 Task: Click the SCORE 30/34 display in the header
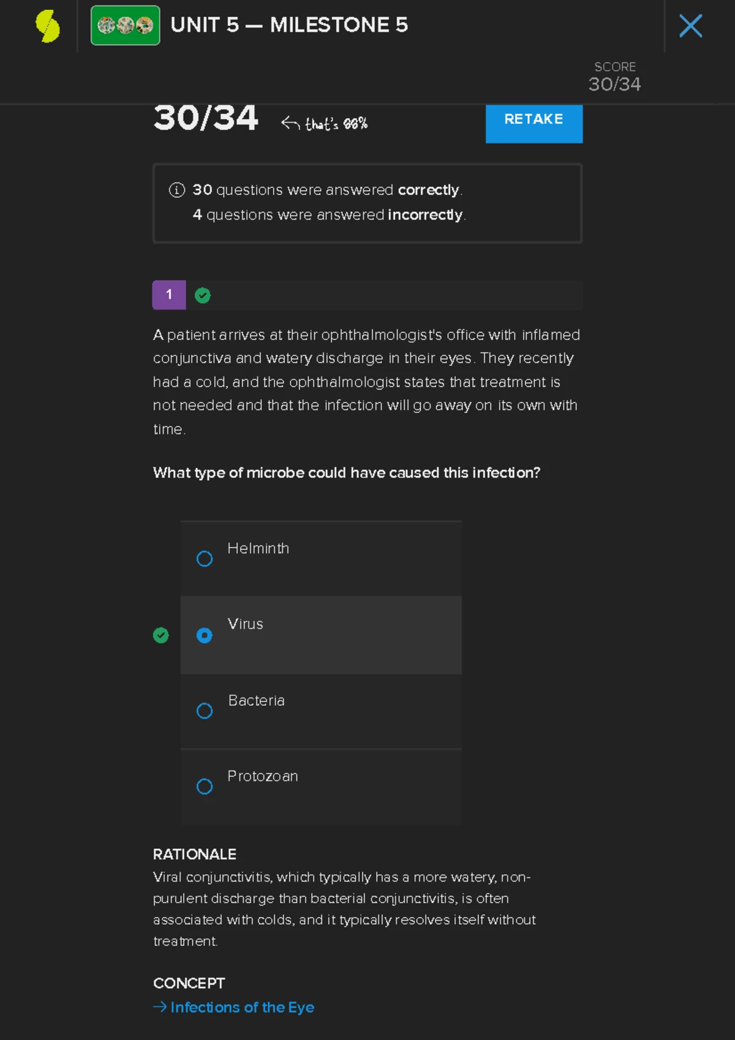614,77
